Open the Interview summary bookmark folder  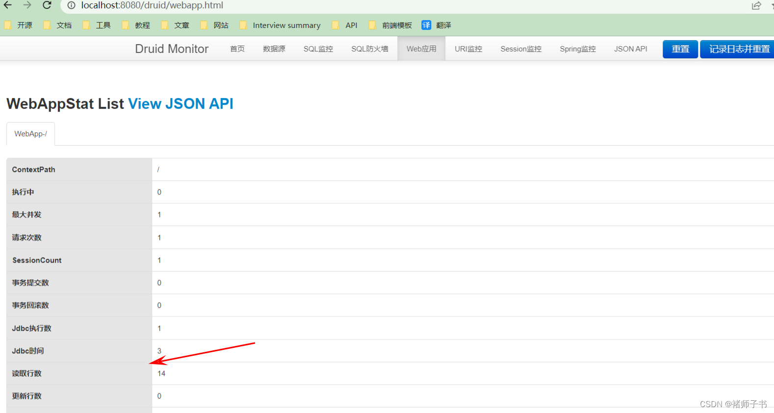(280, 25)
